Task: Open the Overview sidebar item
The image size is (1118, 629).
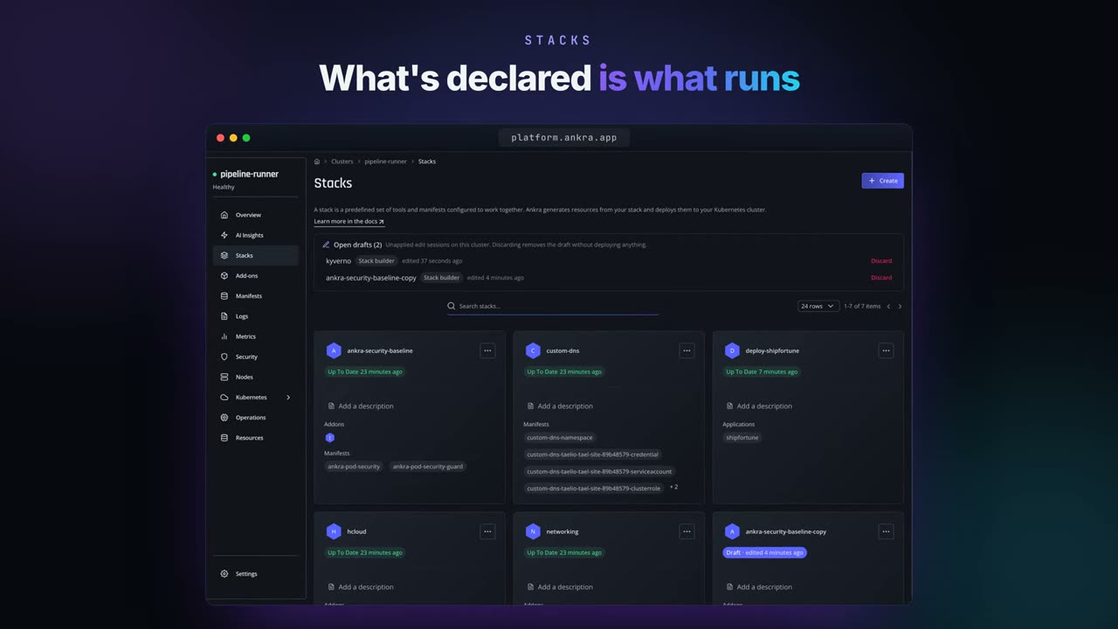Action: 255,215
